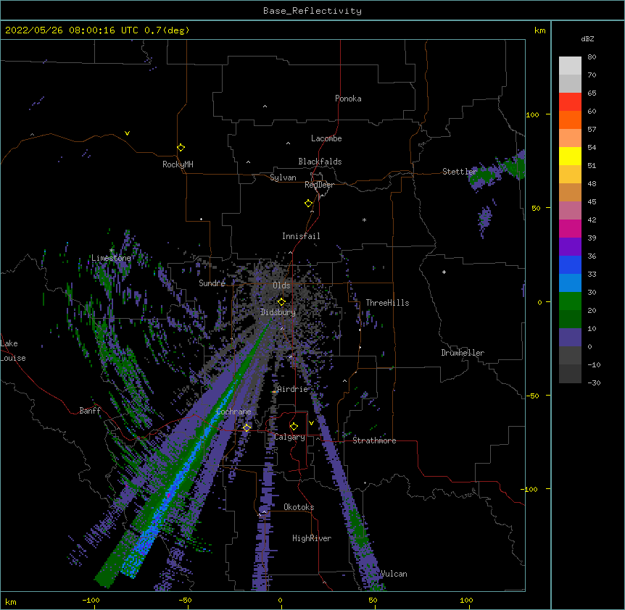The height and width of the screenshot is (610, 625).
Task: Select the ThreeHills label
Action: pyautogui.click(x=387, y=303)
